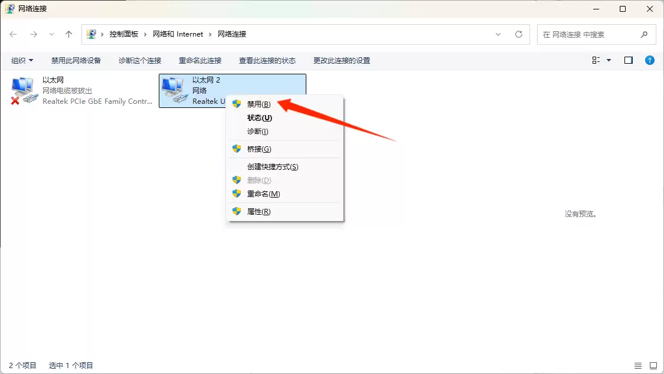Open Help via the question mark icon
The width and height of the screenshot is (664, 374).
coord(650,60)
